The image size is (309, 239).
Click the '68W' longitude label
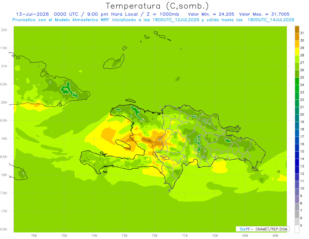[275, 236]
